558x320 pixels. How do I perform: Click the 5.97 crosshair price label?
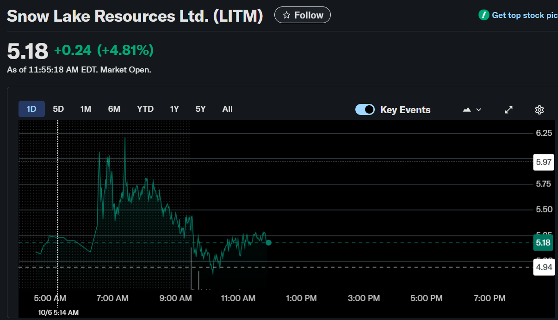[x=543, y=162]
